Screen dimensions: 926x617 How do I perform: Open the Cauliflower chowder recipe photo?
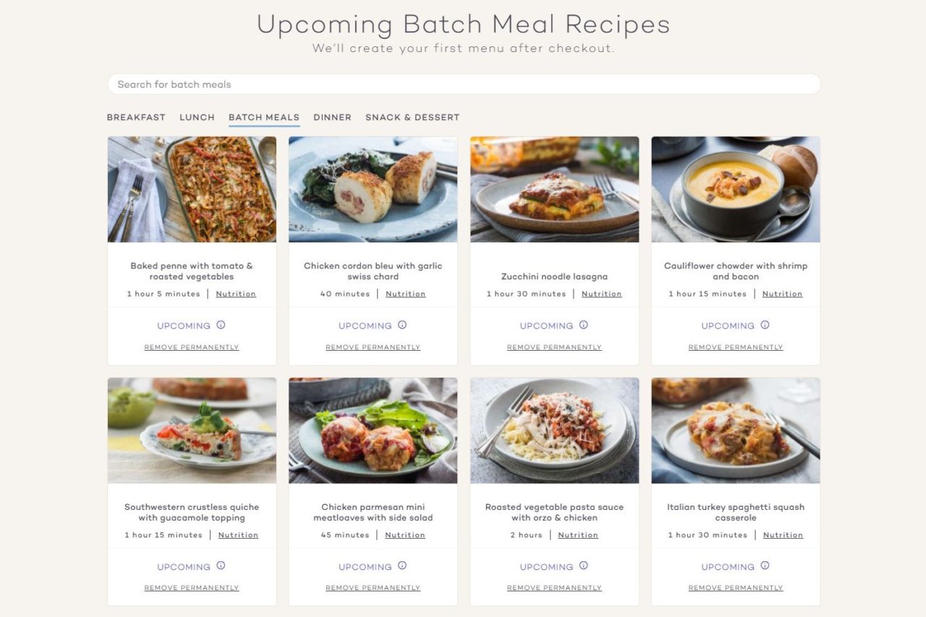tap(735, 189)
